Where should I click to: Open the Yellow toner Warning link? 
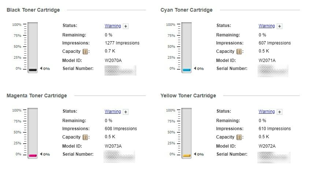point(266,112)
